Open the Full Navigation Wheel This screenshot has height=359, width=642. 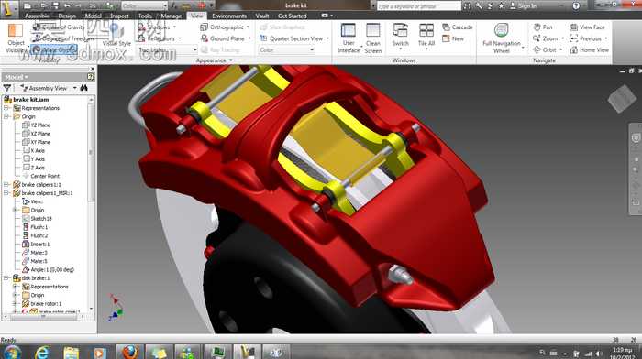pos(502,38)
